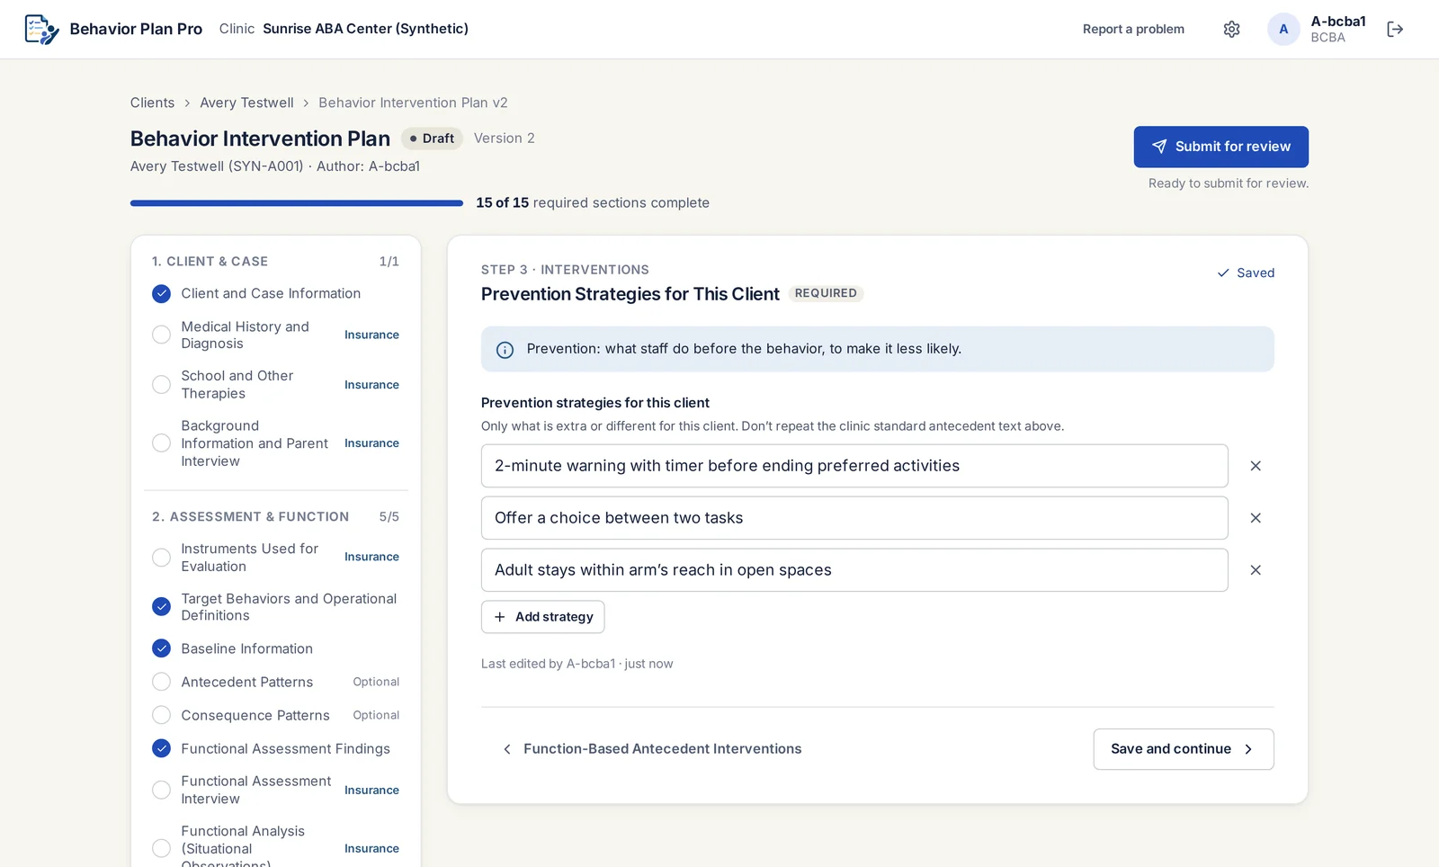
Task: Click the REQUIRED badge next to section title
Action: [x=826, y=293]
